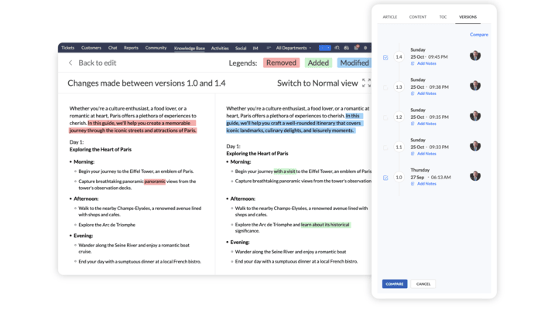Add notes to version 1.1
The height and width of the screenshot is (309, 555).
427,154
